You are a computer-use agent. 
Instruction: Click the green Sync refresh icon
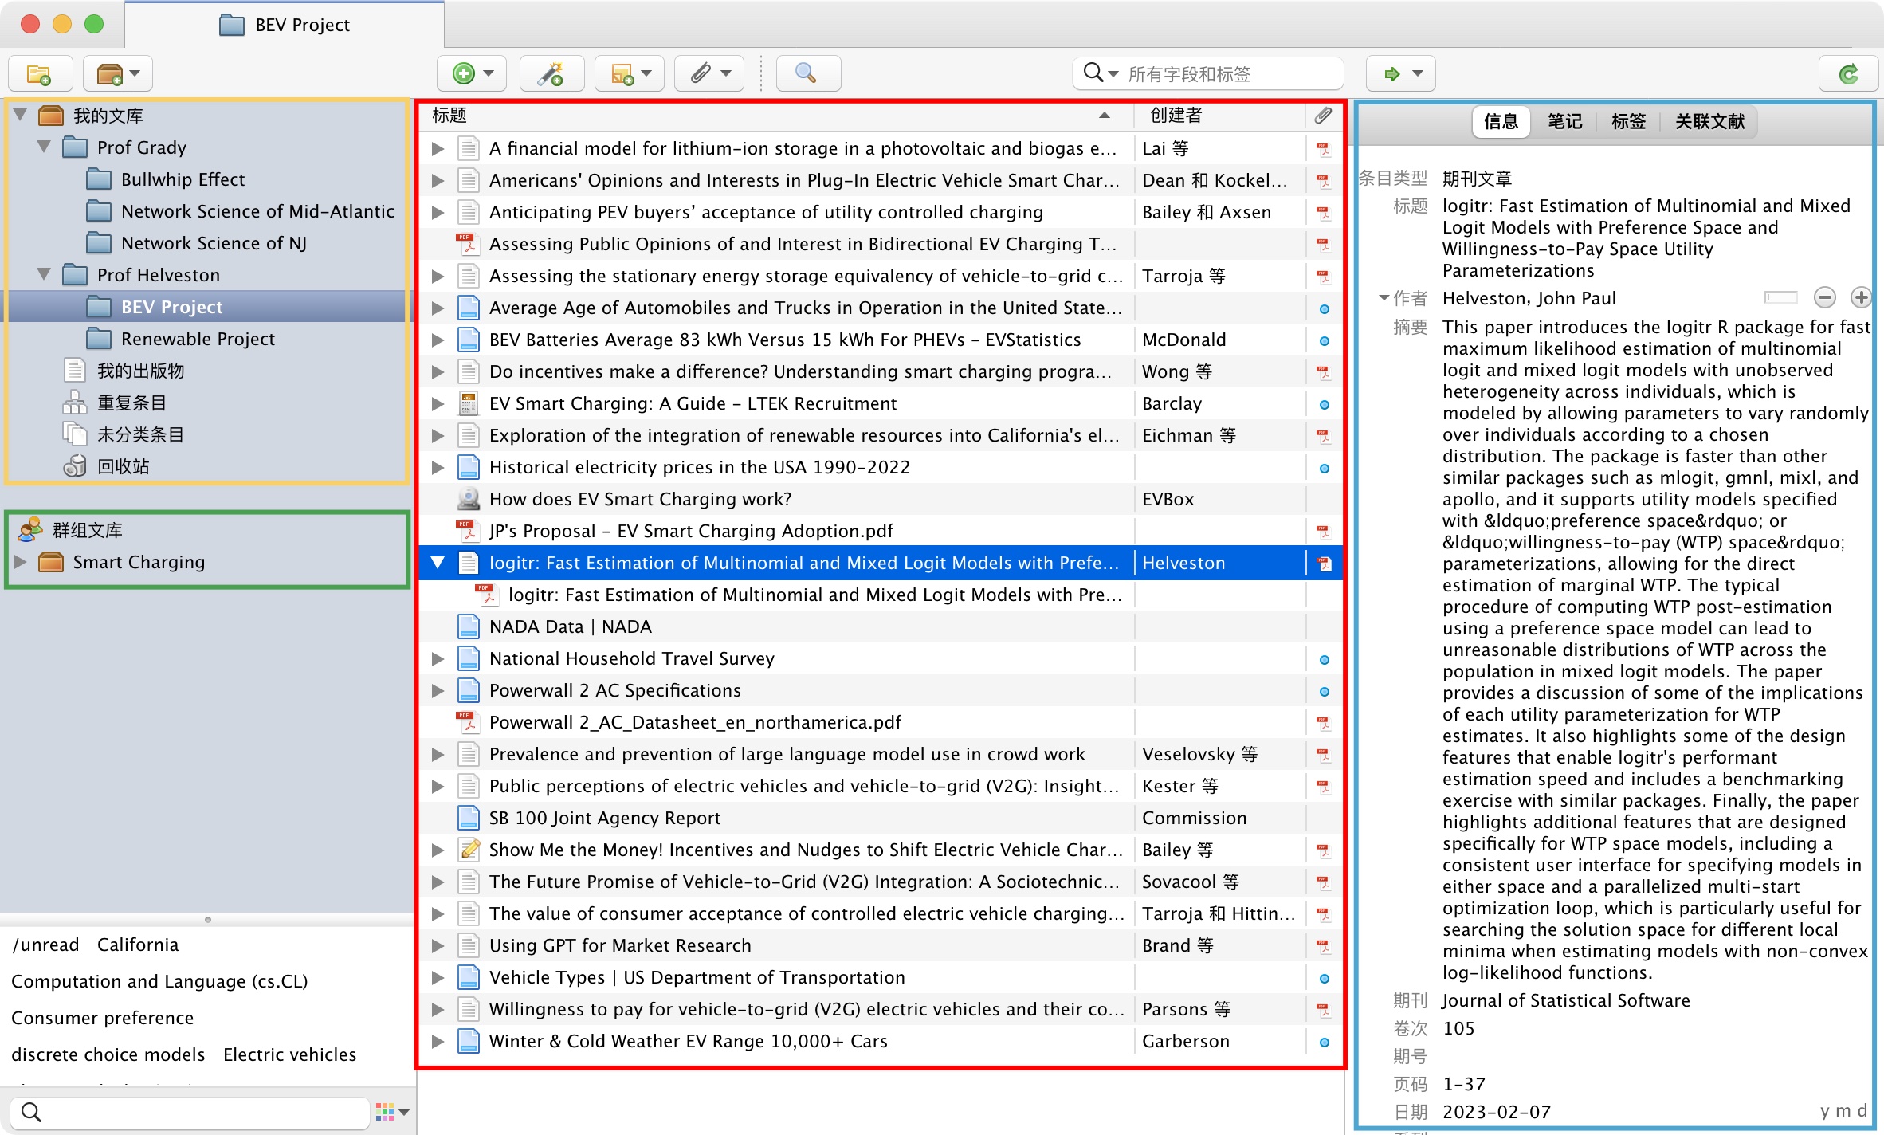[x=1848, y=74]
